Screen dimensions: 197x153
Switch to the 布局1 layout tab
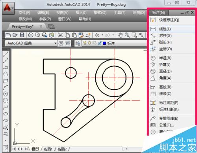click(48, 149)
